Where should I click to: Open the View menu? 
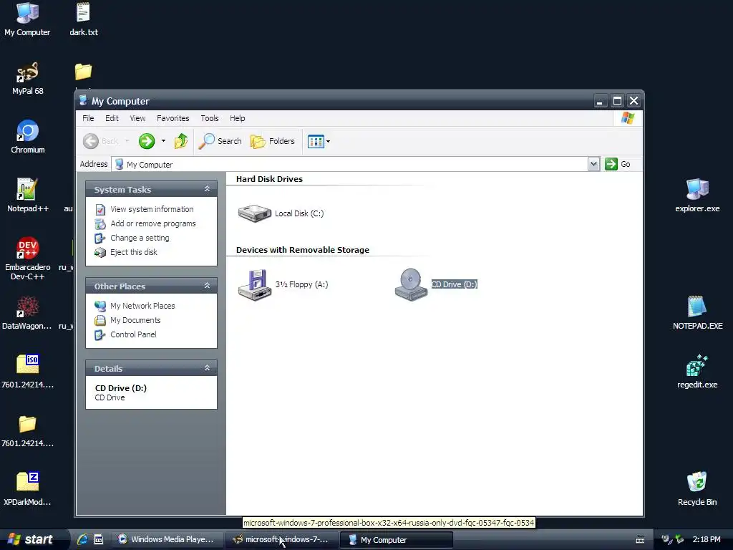click(137, 118)
